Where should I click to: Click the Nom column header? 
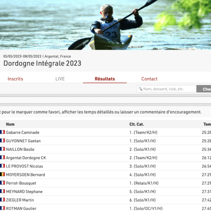(10, 124)
